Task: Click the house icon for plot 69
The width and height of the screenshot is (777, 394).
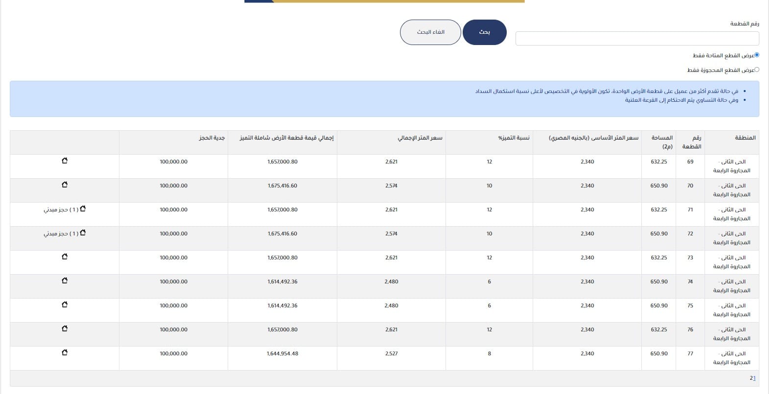Action: (65, 161)
